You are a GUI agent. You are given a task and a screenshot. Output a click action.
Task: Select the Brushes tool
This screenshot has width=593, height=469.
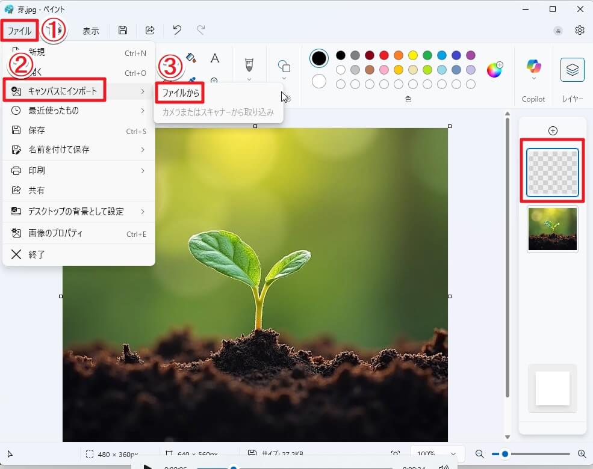click(x=249, y=64)
